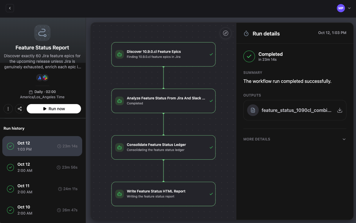Open Analyze Feature Status From Jira node
Viewport: 356px width, 223px height.
coord(163,101)
